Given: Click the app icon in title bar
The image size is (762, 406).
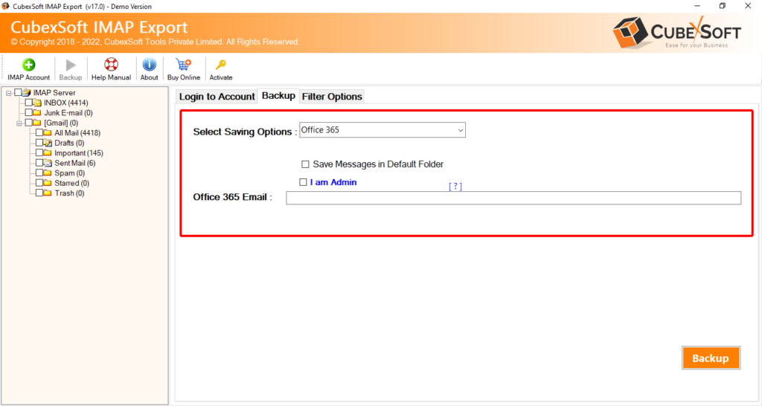Looking at the screenshot, I should [x=5, y=6].
